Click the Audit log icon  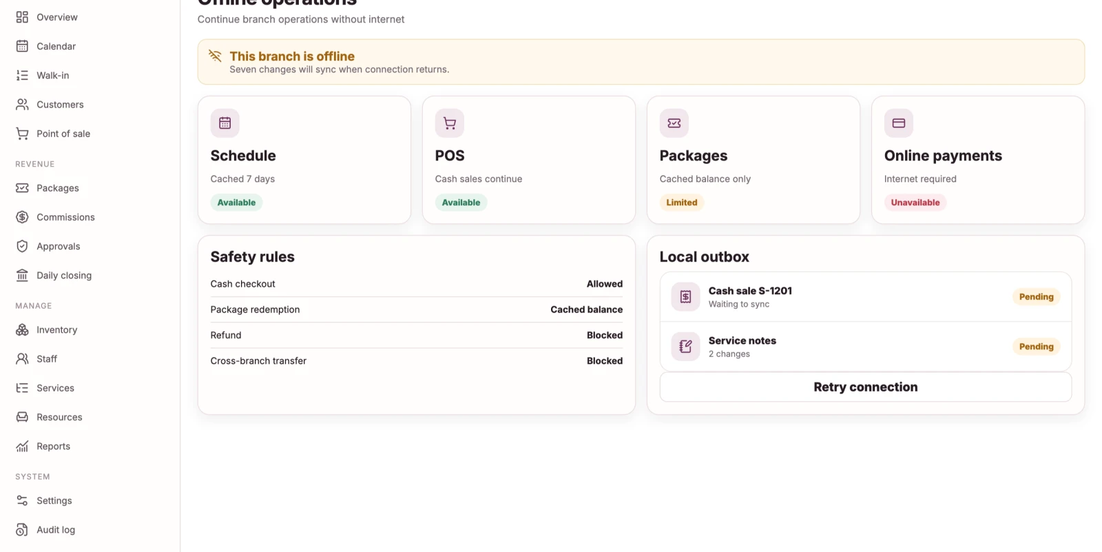pyautogui.click(x=22, y=530)
